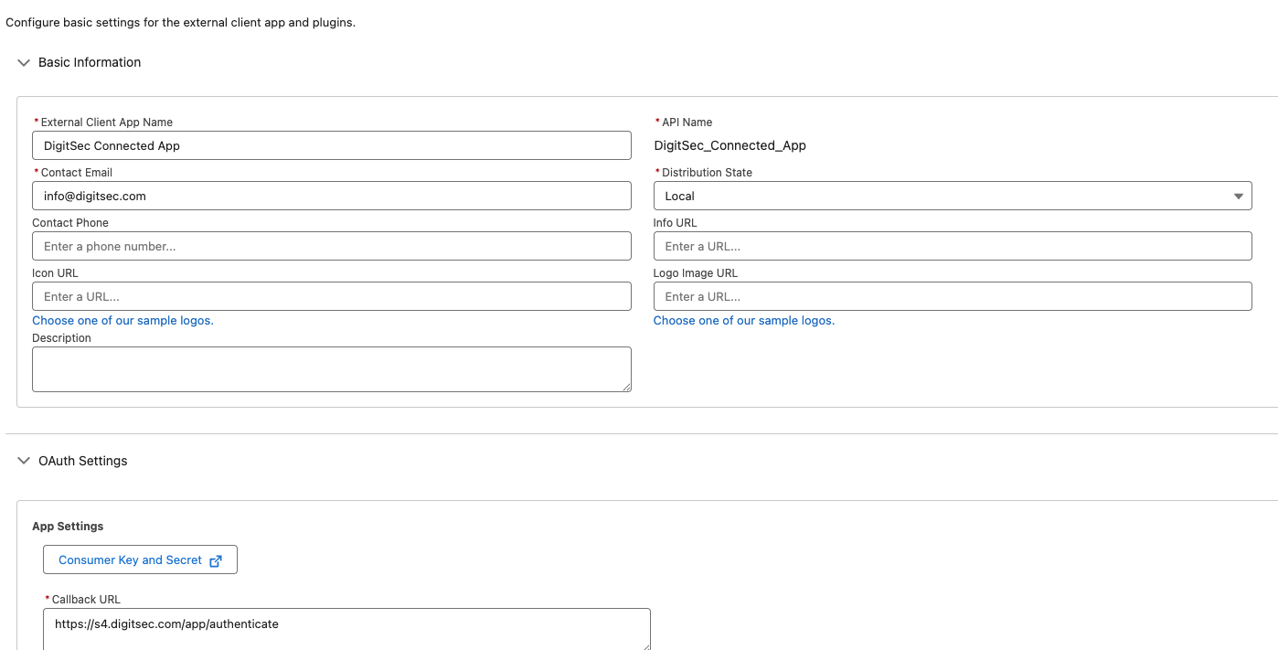Click the Icon URL input field
The image size is (1278, 650).
[x=332, y=296]
